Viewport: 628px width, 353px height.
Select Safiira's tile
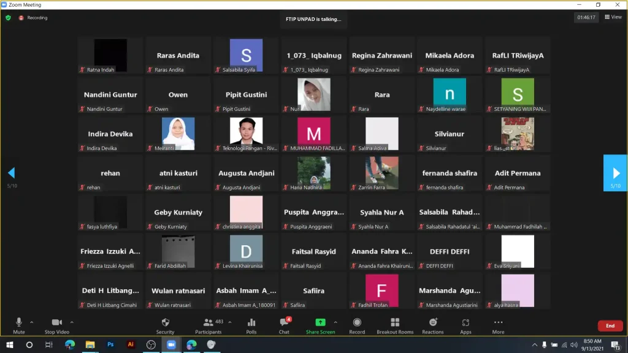click(313, 290)
